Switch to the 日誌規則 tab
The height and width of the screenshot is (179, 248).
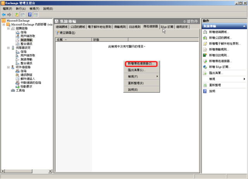point(134,27)
